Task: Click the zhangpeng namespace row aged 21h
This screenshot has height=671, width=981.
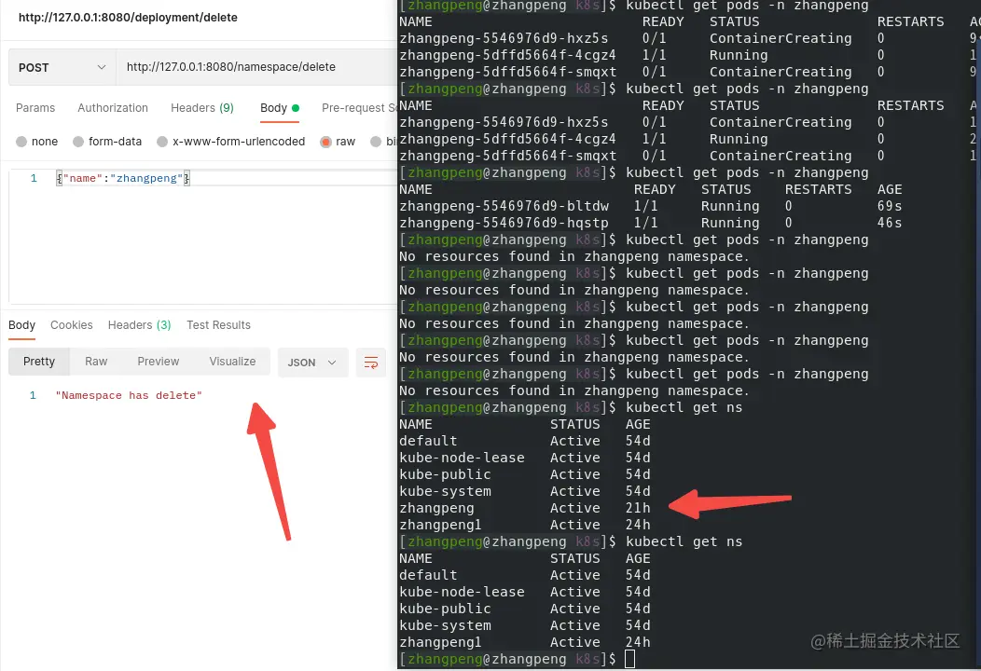Action: (x=524, y=508)
